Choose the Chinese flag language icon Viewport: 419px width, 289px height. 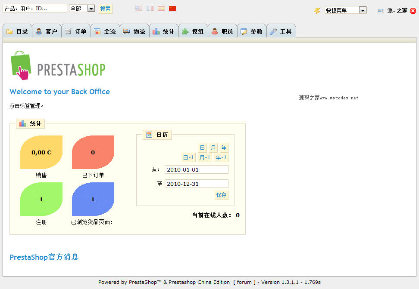pyautogui.click(x=172, y=9)
